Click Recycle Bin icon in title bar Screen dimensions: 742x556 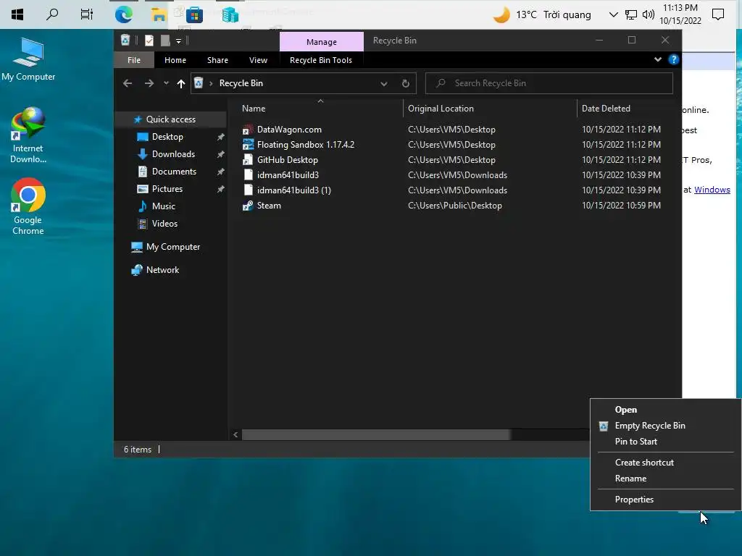pos(125,41)
